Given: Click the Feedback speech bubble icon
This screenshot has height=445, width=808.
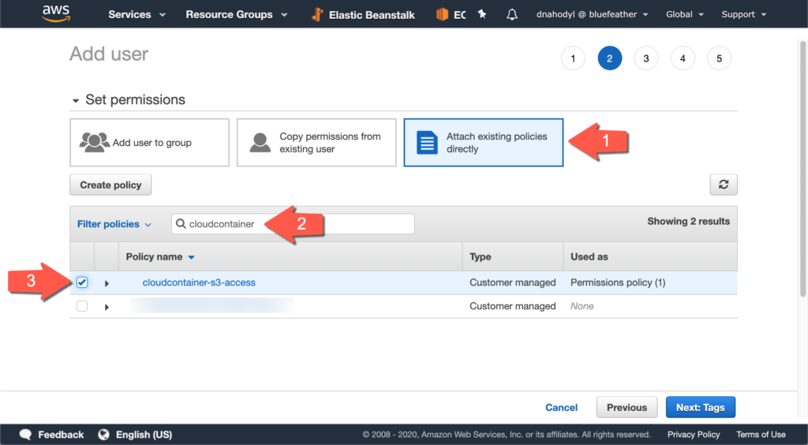Looking at the screenshot, I should coord(26,435).
